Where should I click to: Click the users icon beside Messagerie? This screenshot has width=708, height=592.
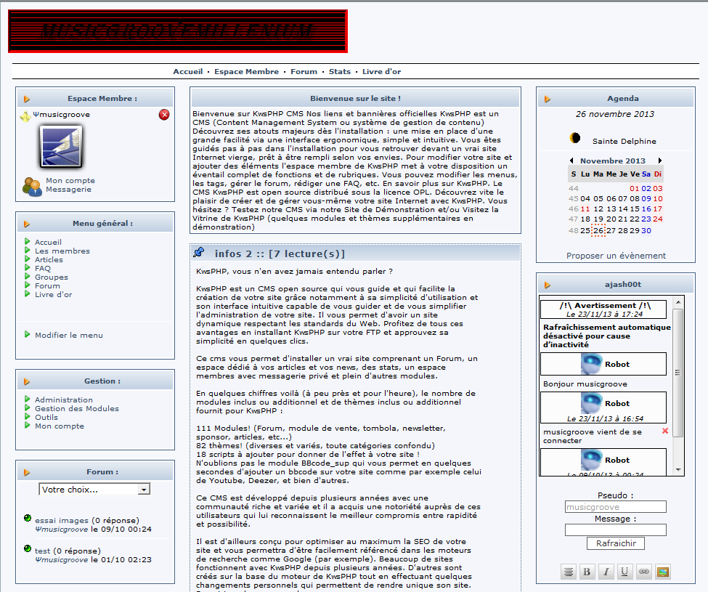(32, 186)
